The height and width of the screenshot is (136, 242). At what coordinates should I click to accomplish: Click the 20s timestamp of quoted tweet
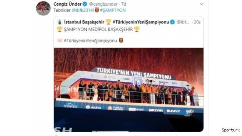pos(197,22)
